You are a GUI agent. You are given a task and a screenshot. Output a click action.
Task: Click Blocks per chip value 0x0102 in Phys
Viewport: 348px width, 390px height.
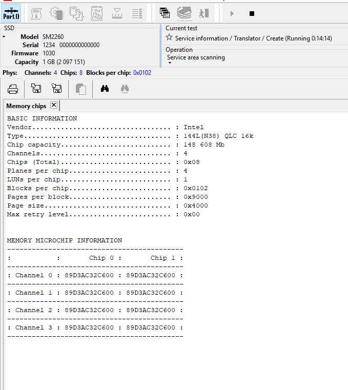pos(142,73)
